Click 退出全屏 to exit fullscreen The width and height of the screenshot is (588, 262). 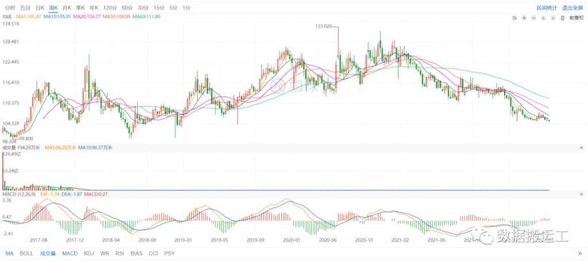click(x=573, y=7)
